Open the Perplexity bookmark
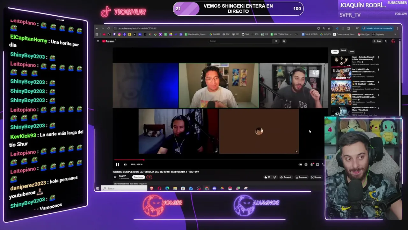 pos(378,34)
